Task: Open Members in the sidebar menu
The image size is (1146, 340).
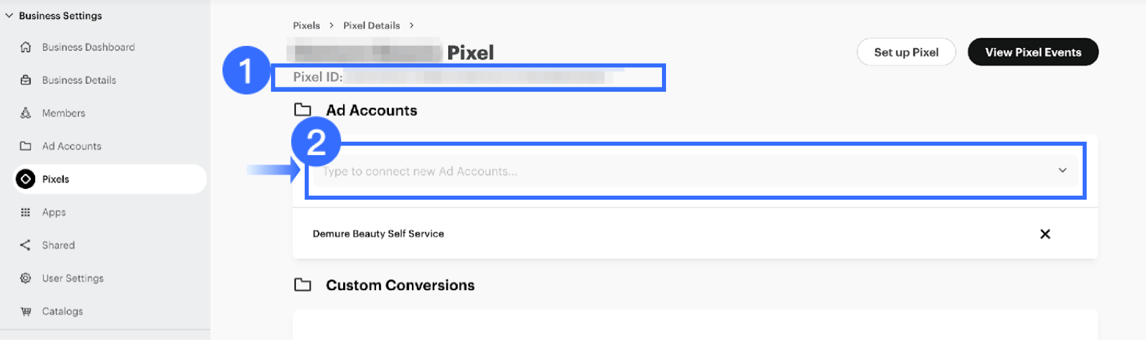Action: click(63, 113)
